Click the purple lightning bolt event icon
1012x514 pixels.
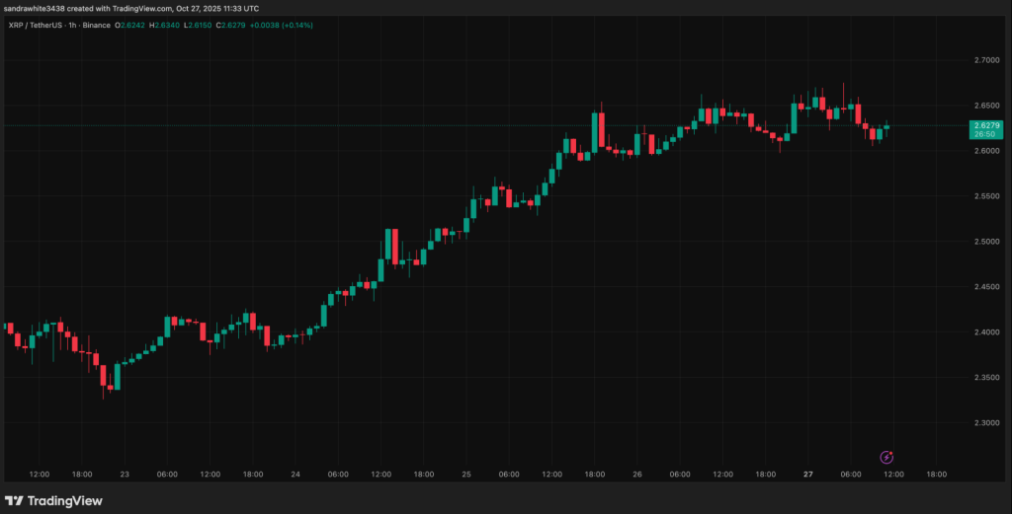(x=886, y=457)
